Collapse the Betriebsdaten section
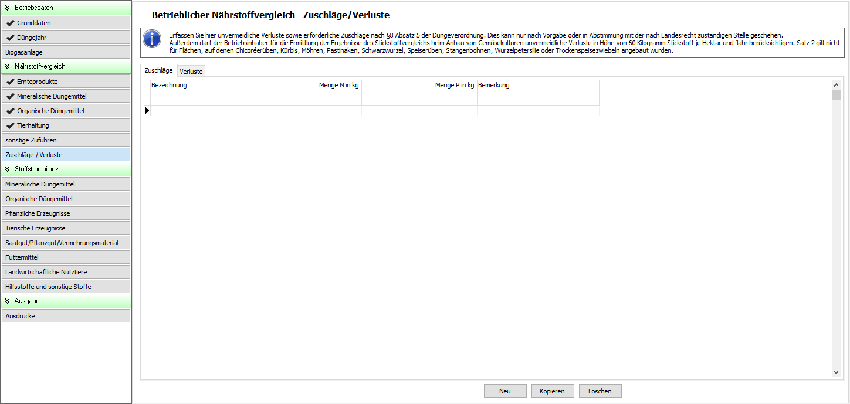 pos(8,8)
